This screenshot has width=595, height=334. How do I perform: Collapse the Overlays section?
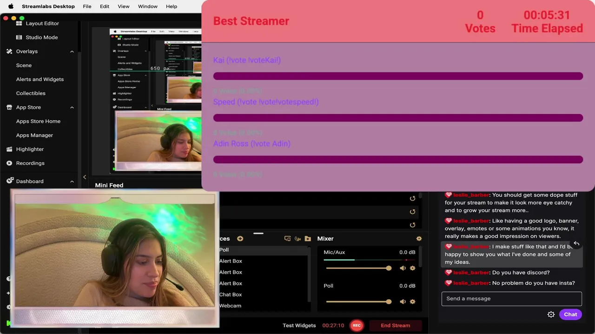[x=72, y=51]
